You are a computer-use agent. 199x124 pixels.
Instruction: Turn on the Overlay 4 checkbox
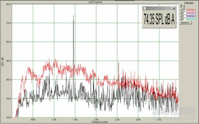184,19
